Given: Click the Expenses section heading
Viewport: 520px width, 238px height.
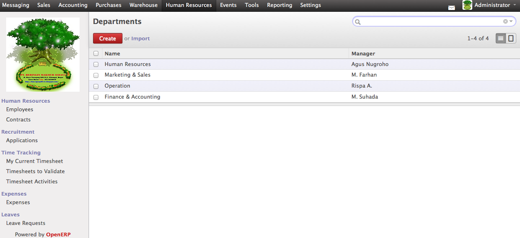Looking at the screenshot, I should pos(14,194).
